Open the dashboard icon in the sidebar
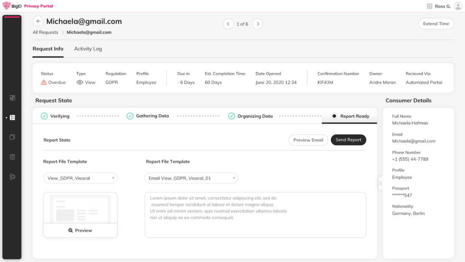The height and width of the screenshot is (262, 465). coord(12,98)
